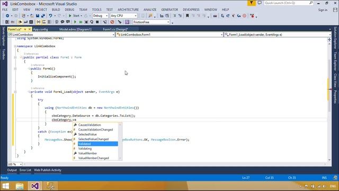Viewport: 339px width, 191px height.
Task: Close the Form1.cs tab
Action: coord(30,29)
